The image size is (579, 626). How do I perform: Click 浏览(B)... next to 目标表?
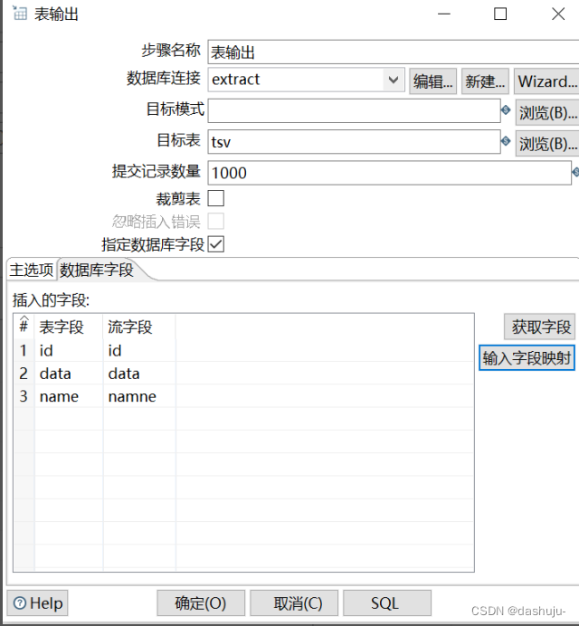[x=547, y=143]
